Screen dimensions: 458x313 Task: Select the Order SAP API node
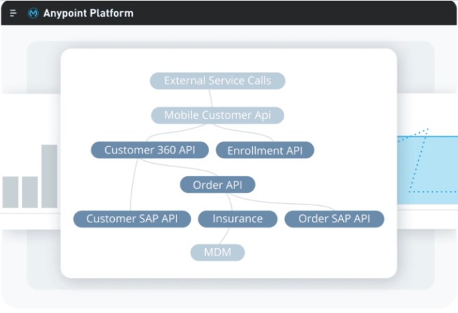(x=334, y=219)
